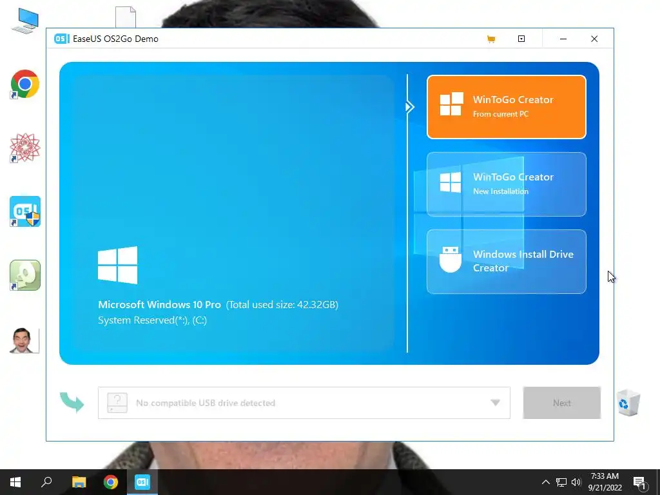The image size is (660, 495).
Task: Click the unknown drive question-mark icon
Action: 117,403
